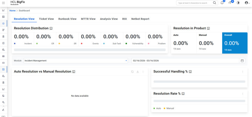252x117 pixels.
Task: Show Resolution Distribution info icon
Action: 51,28
